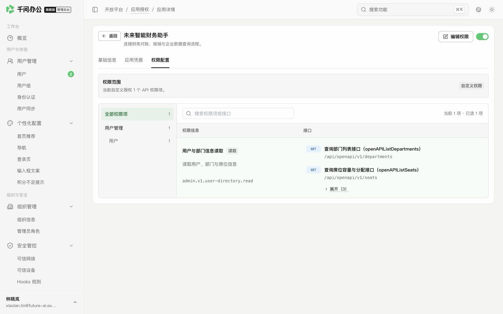The width and height of the screenshot is (503, 314).
Task: Disable the app with the green toggle switch
Action: point(482,37)
